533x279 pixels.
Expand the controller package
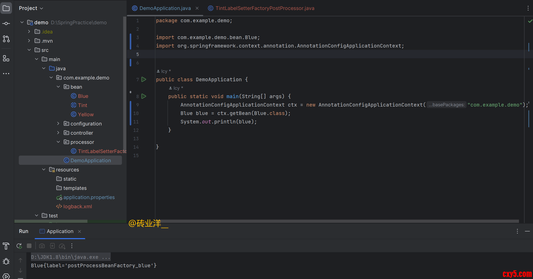(58, 133)
